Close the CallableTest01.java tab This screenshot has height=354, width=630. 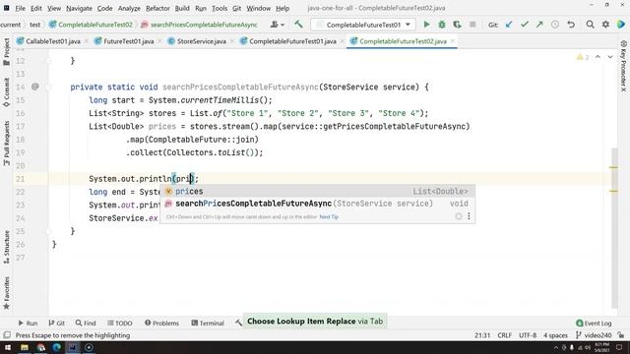pyautogui.click(x=86, y=41)
